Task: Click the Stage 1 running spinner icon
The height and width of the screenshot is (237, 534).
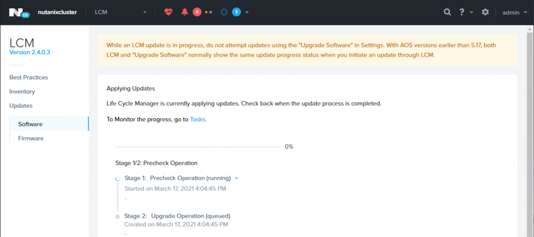Action: 118,178
